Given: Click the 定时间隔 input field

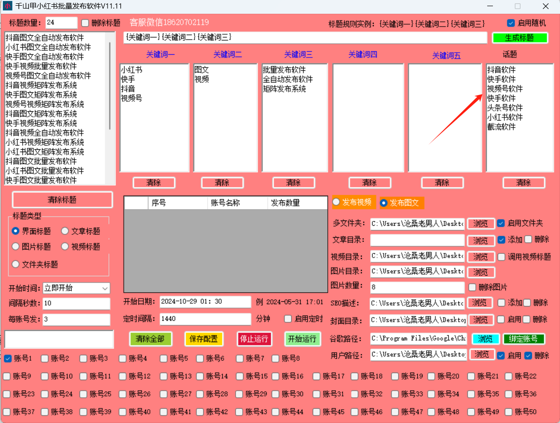Looking at the screenshot, I should coord(205,319).
